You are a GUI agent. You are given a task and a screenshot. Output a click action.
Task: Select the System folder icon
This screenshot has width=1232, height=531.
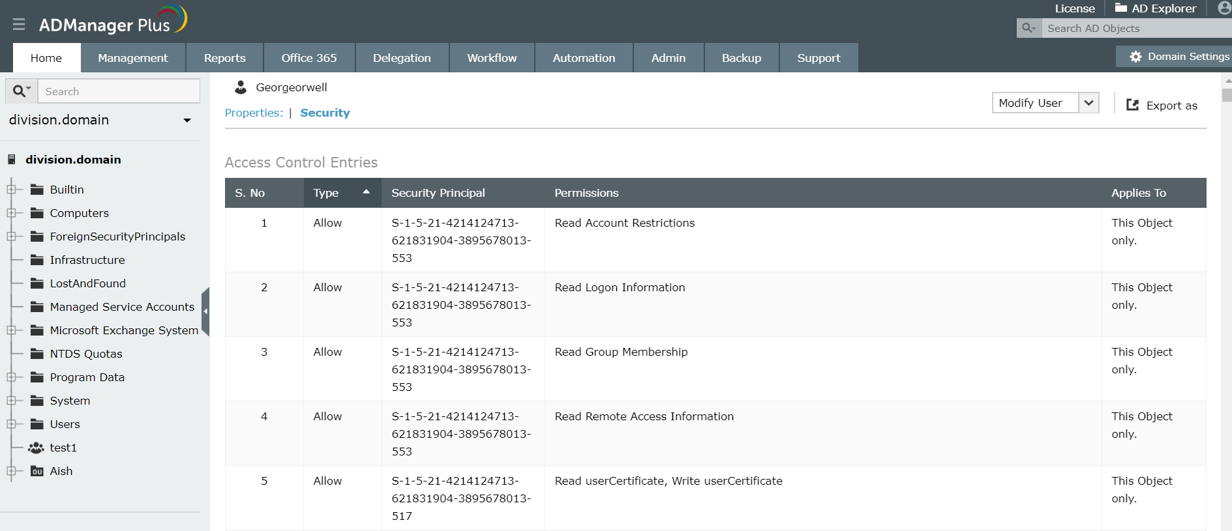[37, 401]
